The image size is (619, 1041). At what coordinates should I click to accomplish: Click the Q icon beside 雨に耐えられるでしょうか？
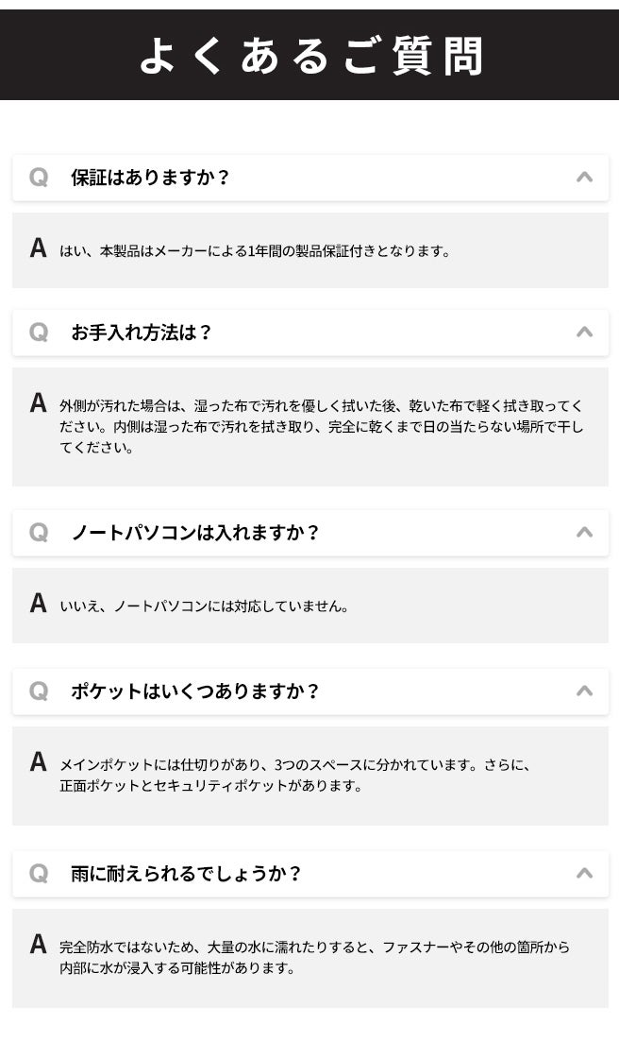tap(39, 874)
